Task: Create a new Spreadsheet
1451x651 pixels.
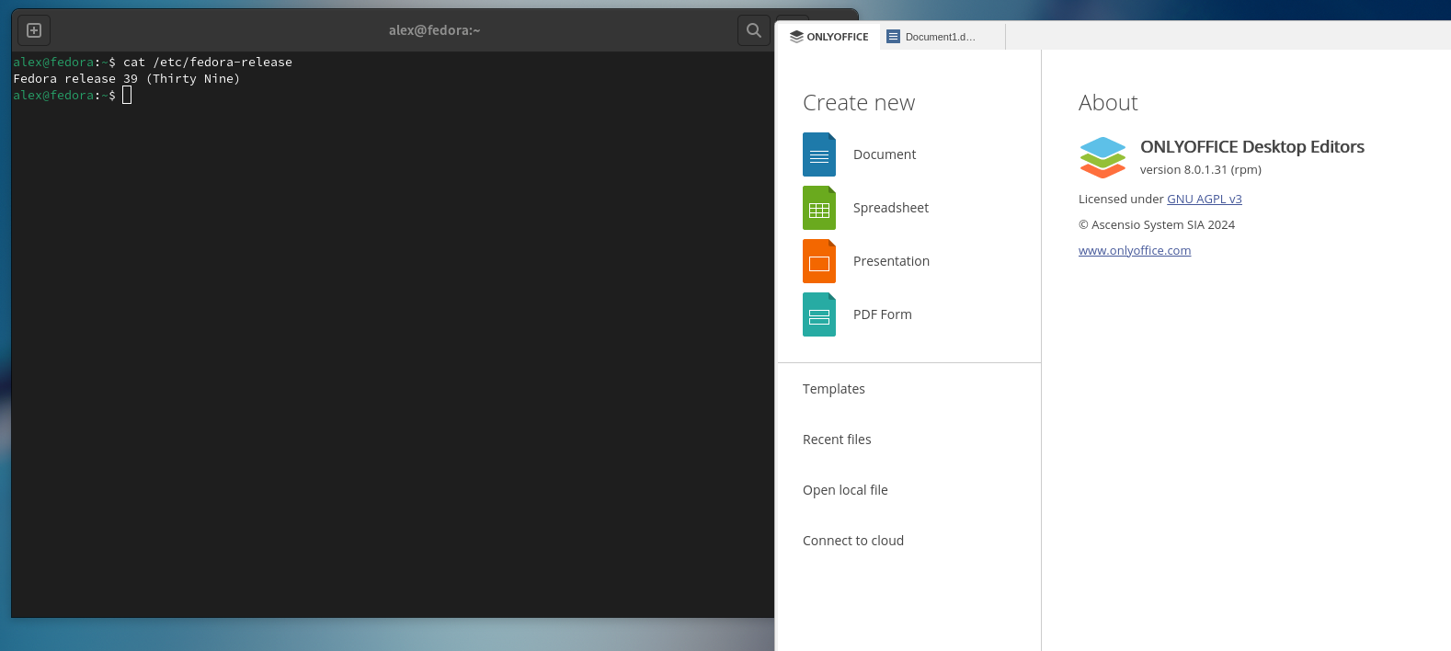Action: [x=891, y=208]
